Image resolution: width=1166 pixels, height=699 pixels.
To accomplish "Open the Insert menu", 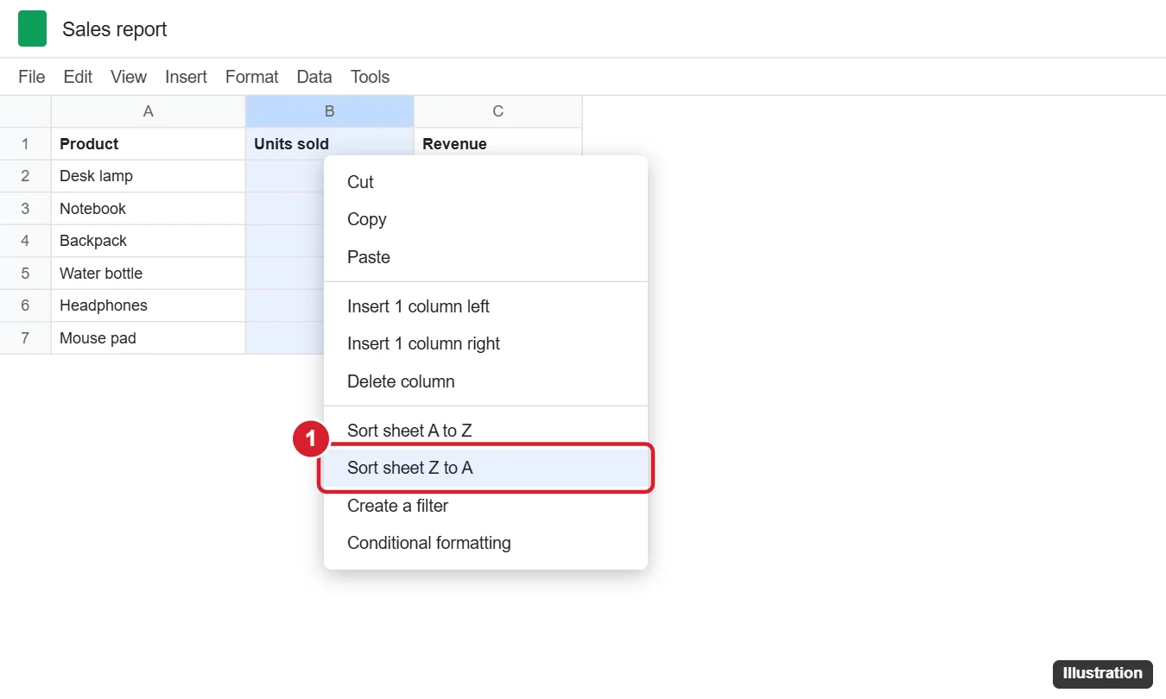I will 187,77.
